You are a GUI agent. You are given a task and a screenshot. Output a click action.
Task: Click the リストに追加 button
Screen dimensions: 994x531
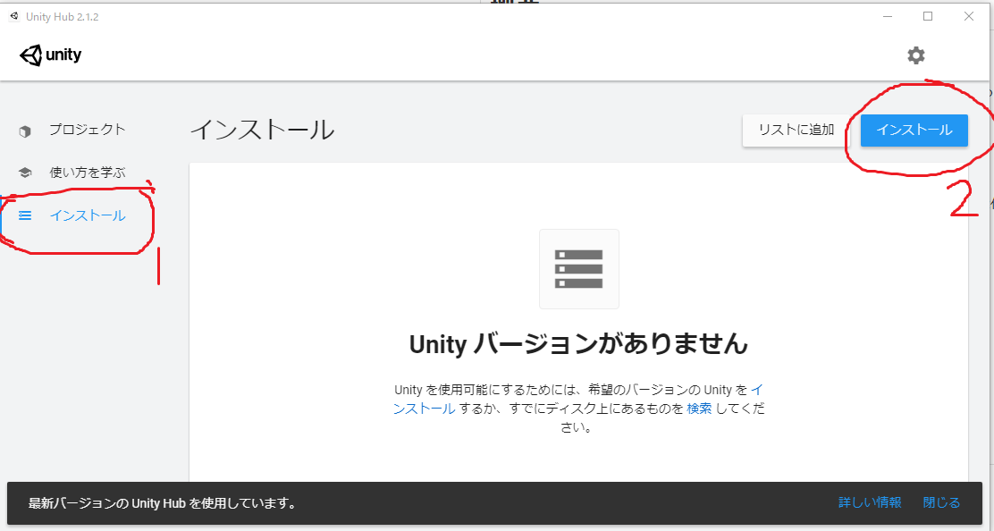794,130
